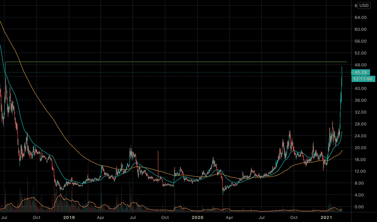Viewport: 377px width, 222px height.
Task: Click the 45.39 current price label
Action: [x=360, y=72]
